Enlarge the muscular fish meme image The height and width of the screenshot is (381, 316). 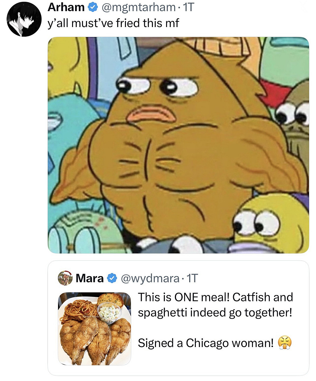click(178, 145)
